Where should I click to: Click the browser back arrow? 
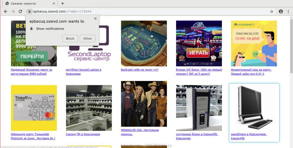pyautogui.click(x=5, y=12)
